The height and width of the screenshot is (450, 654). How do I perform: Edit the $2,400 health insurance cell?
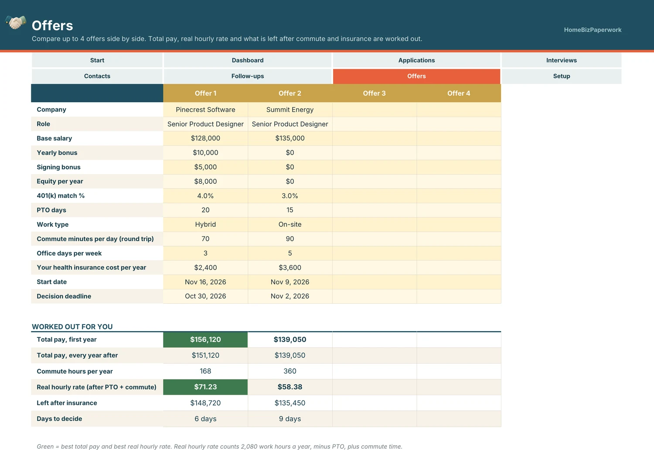coord(205,268)
